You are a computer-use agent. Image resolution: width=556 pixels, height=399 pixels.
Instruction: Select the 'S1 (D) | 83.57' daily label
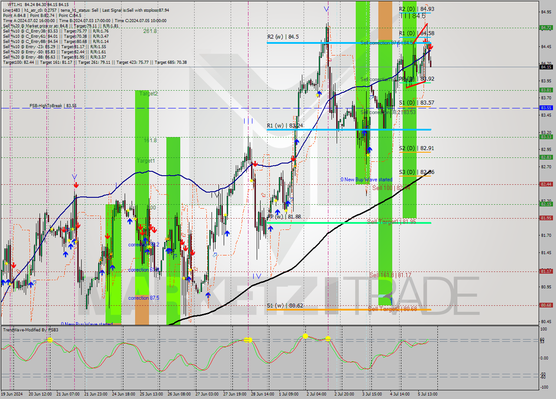pos(417,103)
